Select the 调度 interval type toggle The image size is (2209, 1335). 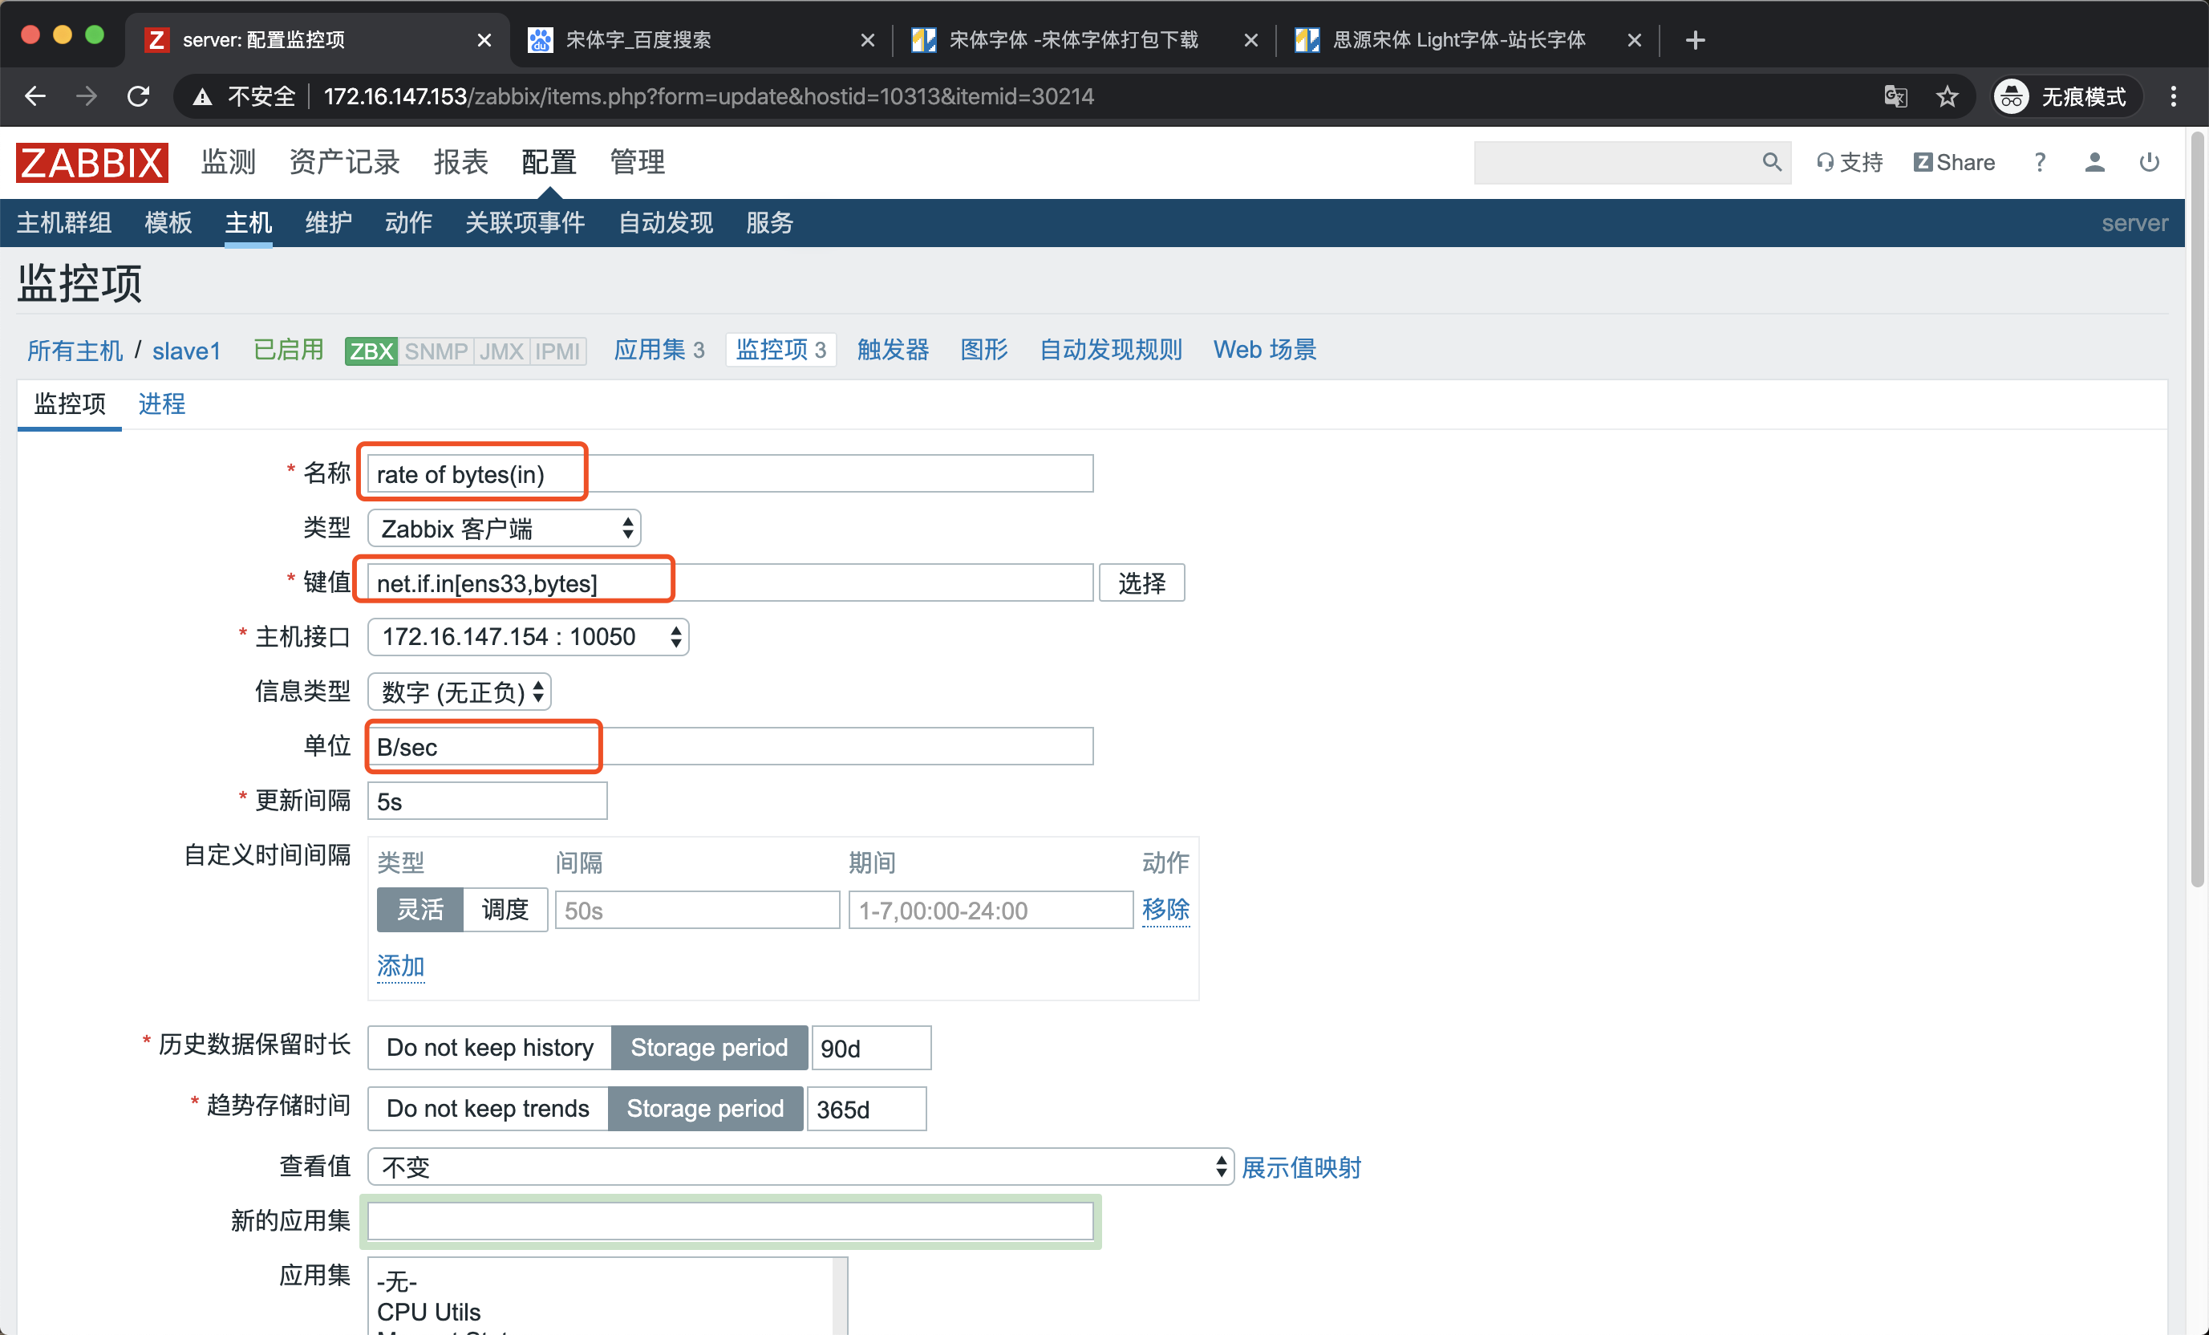click(x=505, y=910)
